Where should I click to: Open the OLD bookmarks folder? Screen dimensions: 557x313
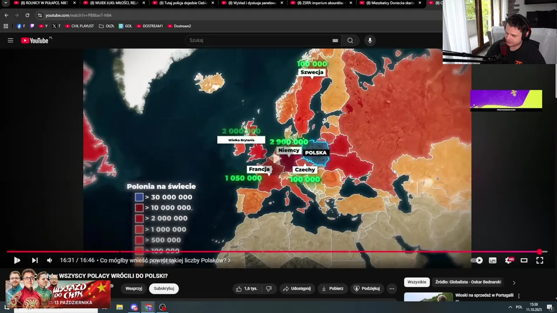(x=107, y=26)
